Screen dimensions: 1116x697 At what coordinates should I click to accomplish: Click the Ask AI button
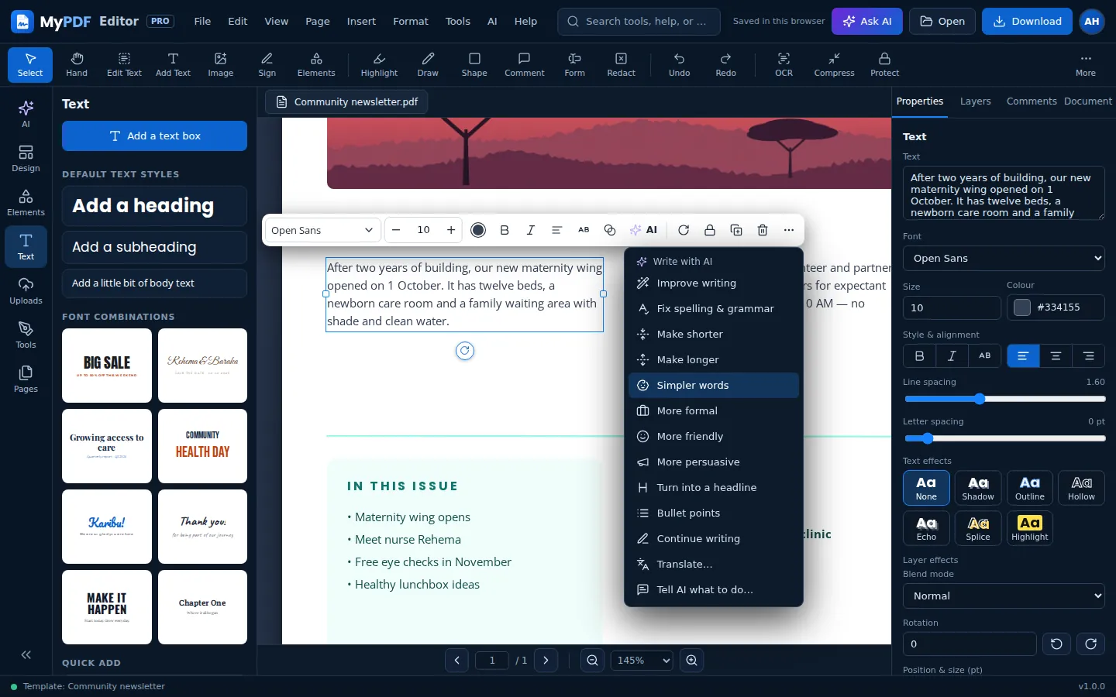pyautogui.click(x=866, y=22)
